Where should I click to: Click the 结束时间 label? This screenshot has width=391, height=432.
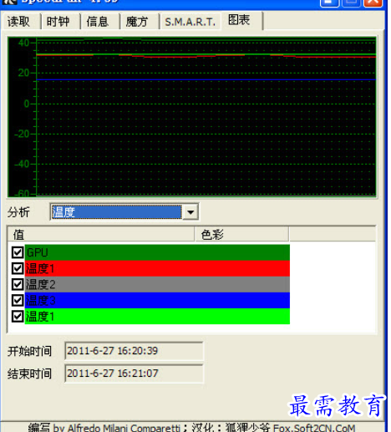(x=29, y=374)
